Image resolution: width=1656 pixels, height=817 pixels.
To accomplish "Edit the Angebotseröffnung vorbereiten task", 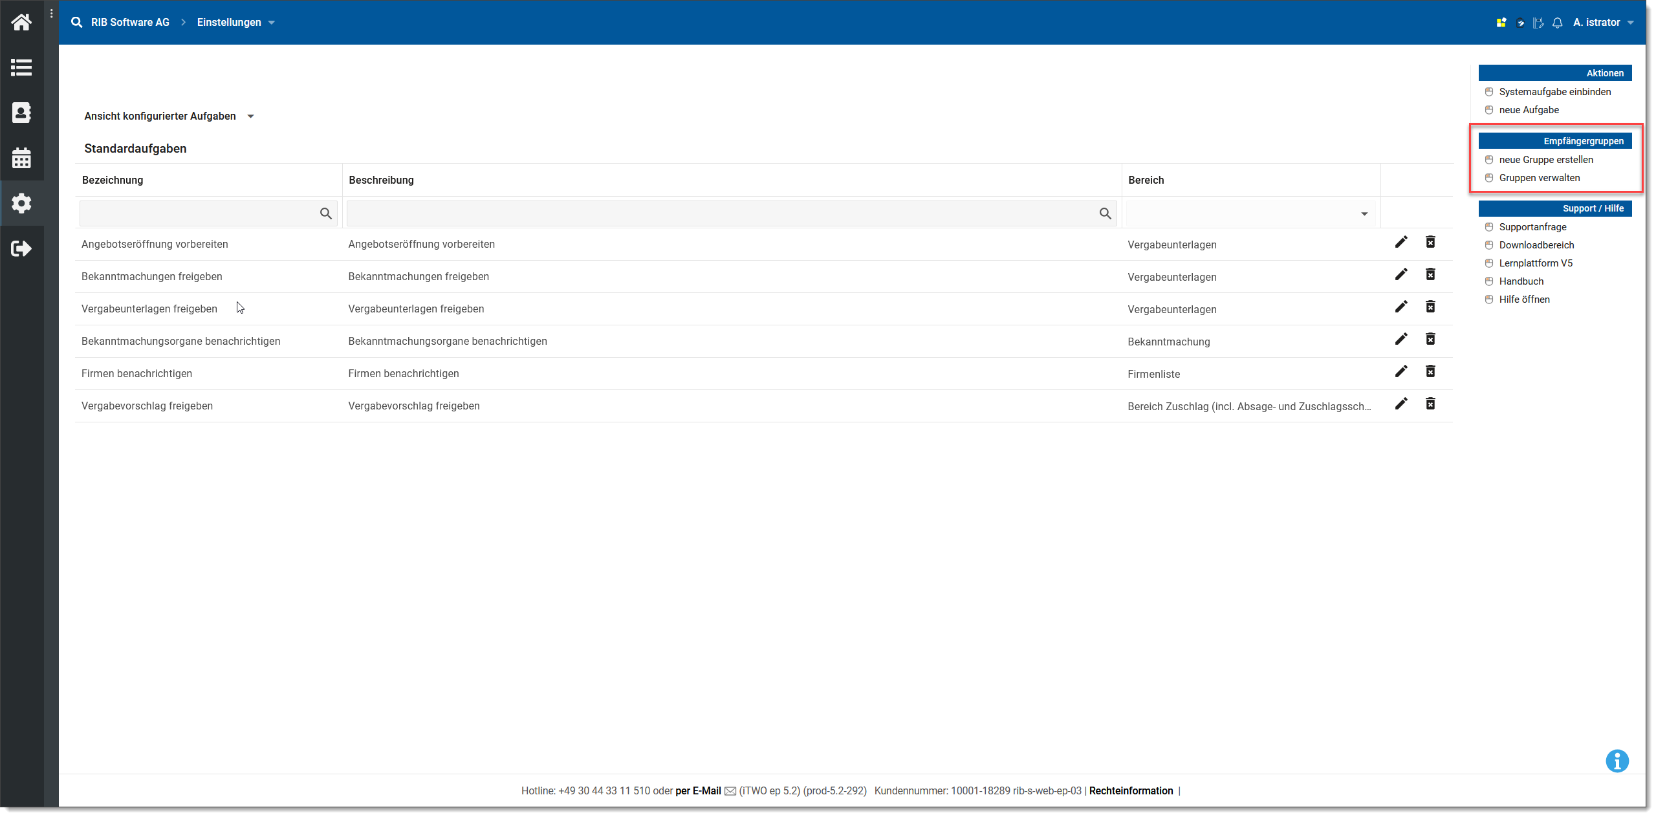I will pos(1401,242).
